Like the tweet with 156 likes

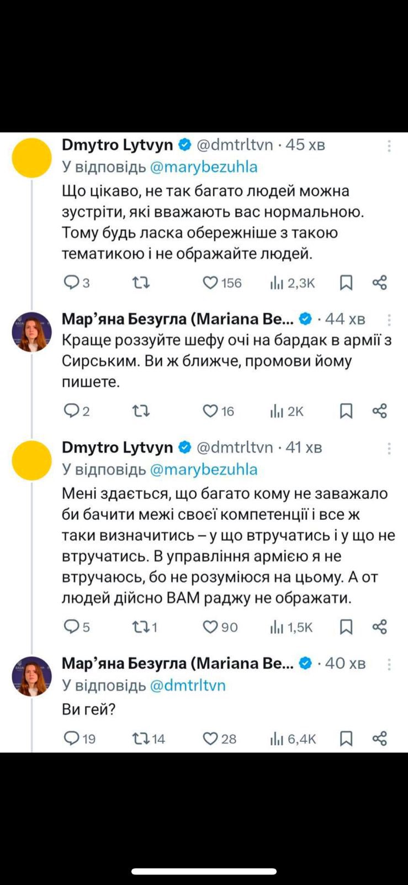pos(210,283)
